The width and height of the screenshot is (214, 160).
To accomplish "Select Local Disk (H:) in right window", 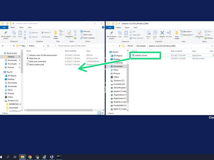I will [118, 84].
